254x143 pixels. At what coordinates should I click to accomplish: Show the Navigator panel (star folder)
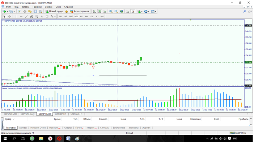coord(30,12)
